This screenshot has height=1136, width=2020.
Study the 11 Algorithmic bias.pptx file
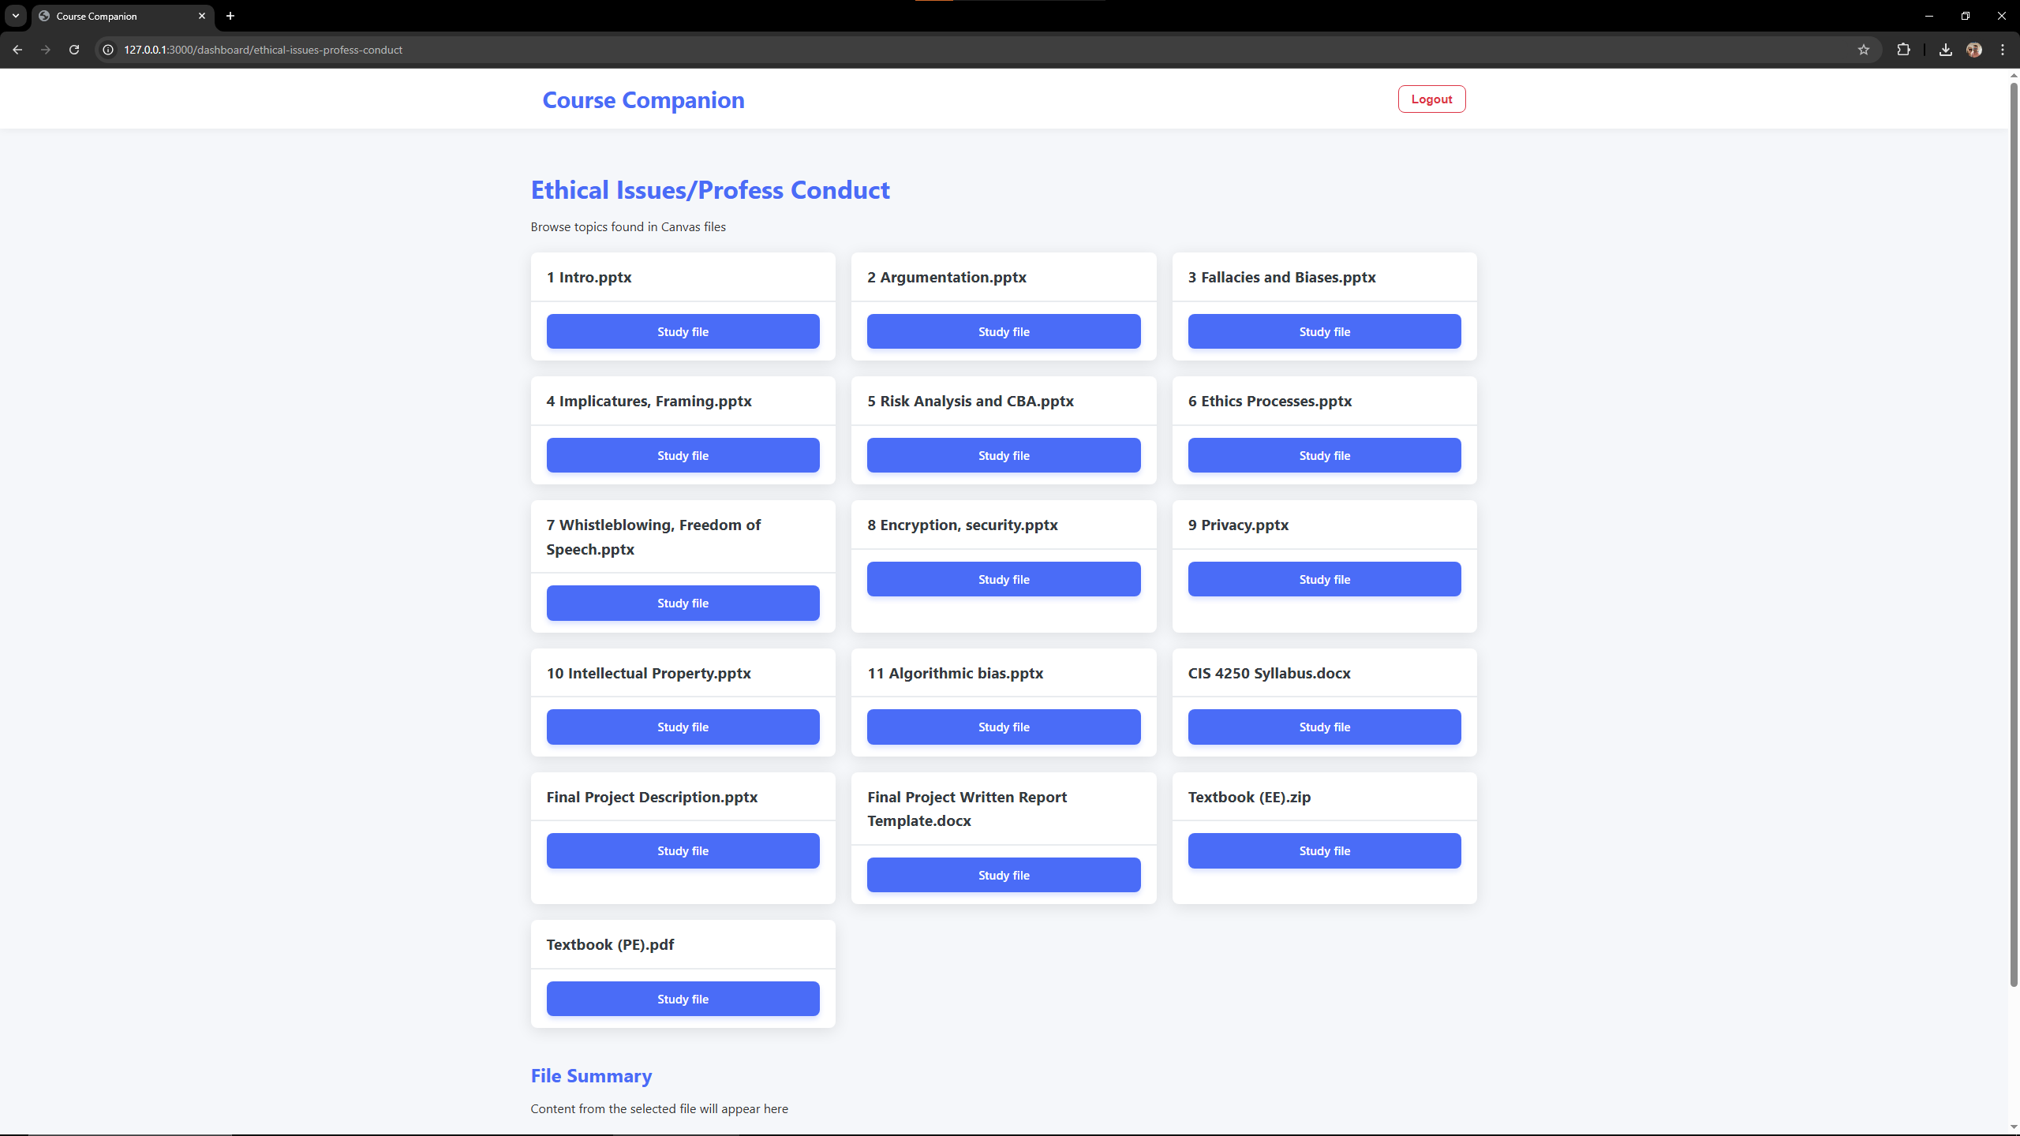click(1004, 727)
